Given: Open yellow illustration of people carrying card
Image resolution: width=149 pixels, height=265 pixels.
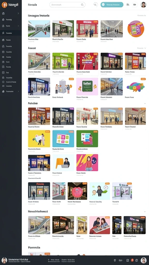Looking at the screenshot, I should click(39, 139).
